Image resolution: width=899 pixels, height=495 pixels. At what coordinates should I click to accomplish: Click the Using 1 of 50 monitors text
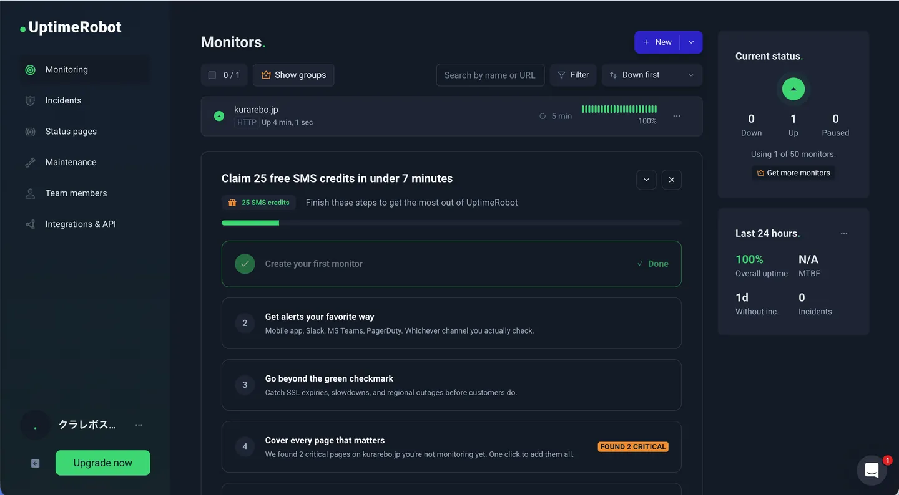pos(793,154)
